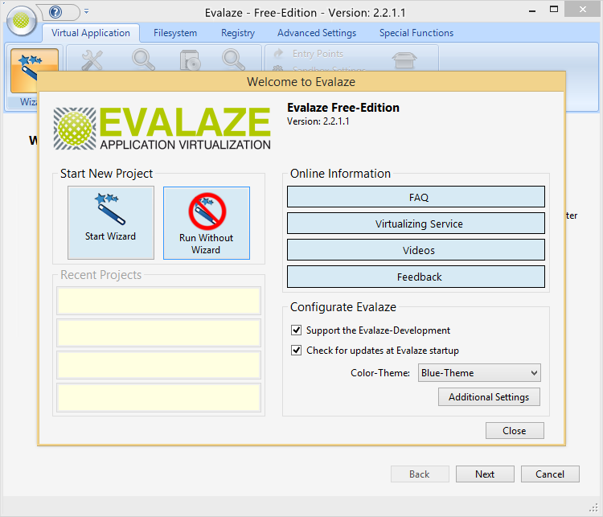Viewport: 603px width, 517px height.
Task: Toggle Check for updates at startup
Action: coord(296,350)
